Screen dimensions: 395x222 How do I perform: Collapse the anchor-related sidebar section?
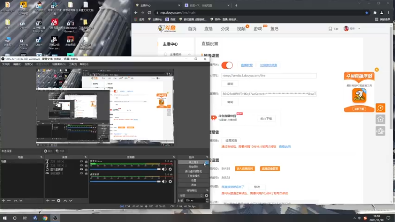coord(189,54)
